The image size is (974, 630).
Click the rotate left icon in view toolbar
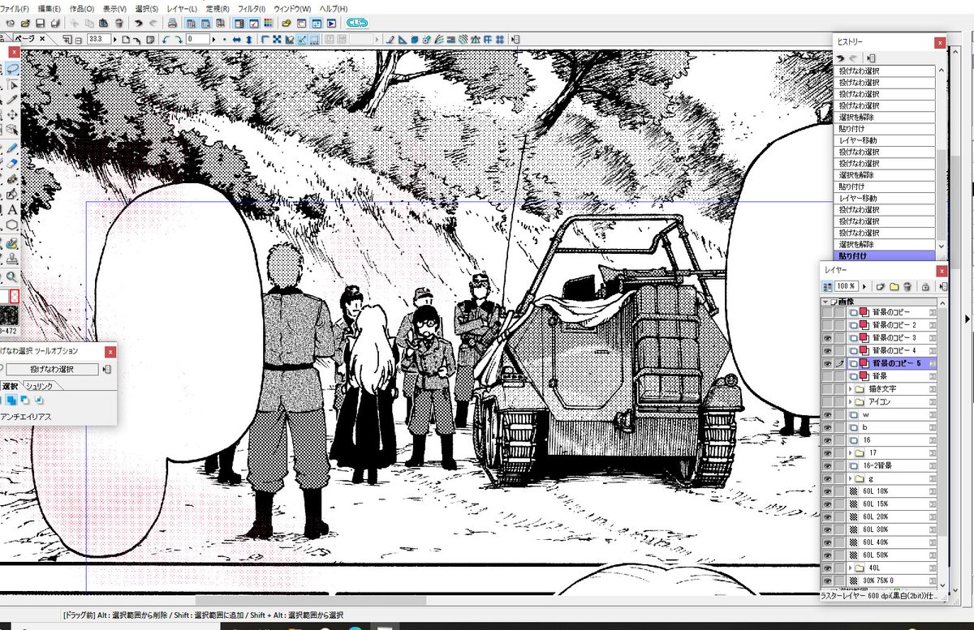click(166, 39)
